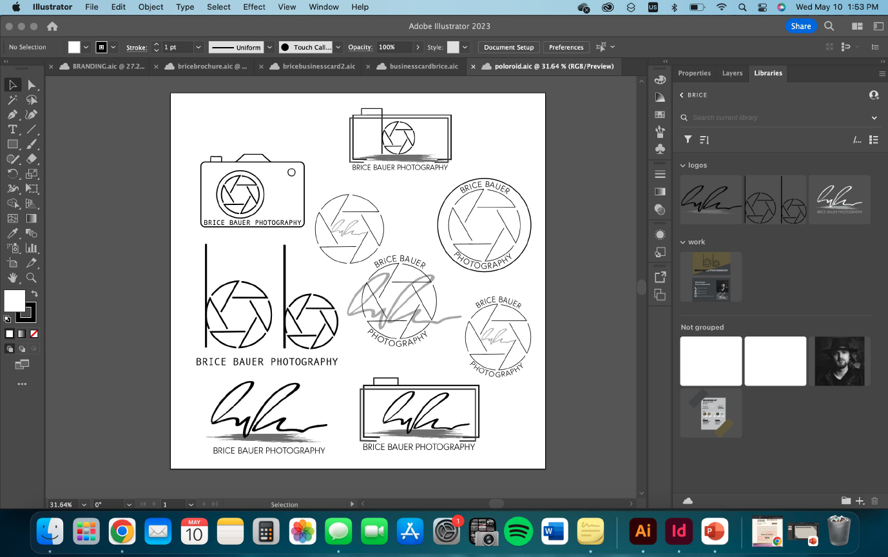This screenshot has height=557, width=888.
Task: Activate the Type tool
Action: tap(12, 130)
